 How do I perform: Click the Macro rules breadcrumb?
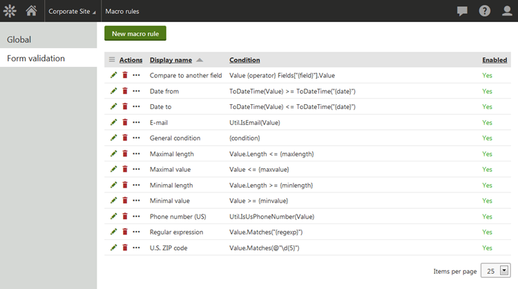pos(122,11)
